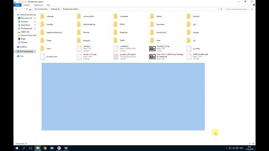Viewport: 269px width, 151px height.
Task: Refresh the current folder view
Action: (222, 9)
